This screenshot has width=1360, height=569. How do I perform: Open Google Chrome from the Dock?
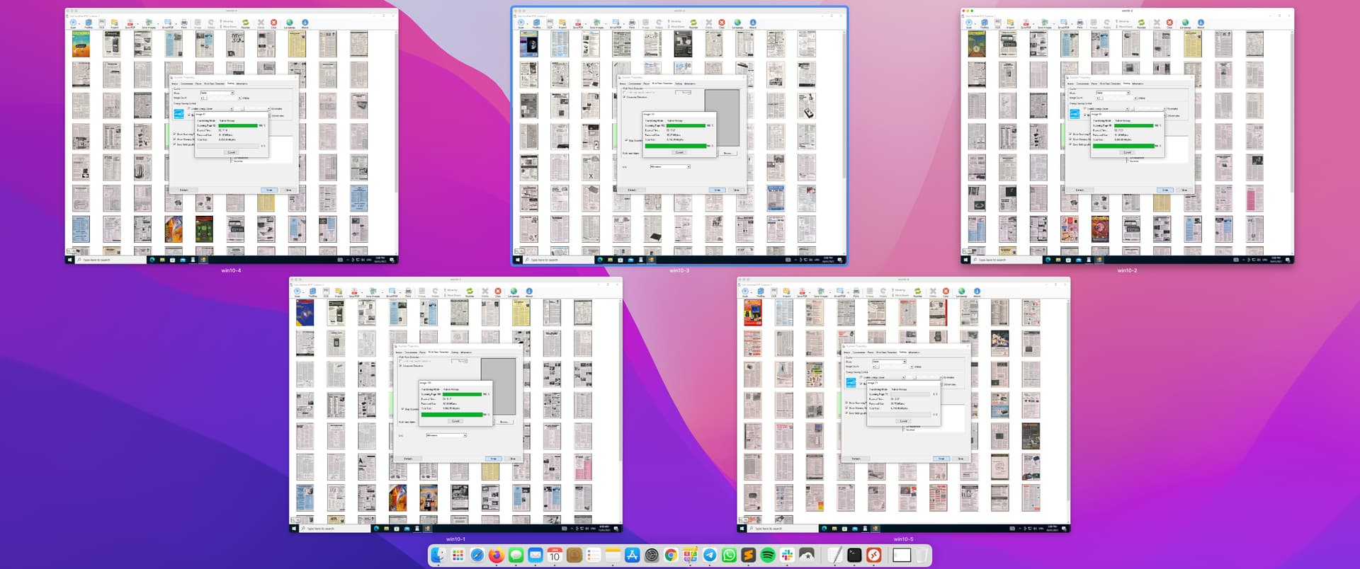(x=671, y=556)
